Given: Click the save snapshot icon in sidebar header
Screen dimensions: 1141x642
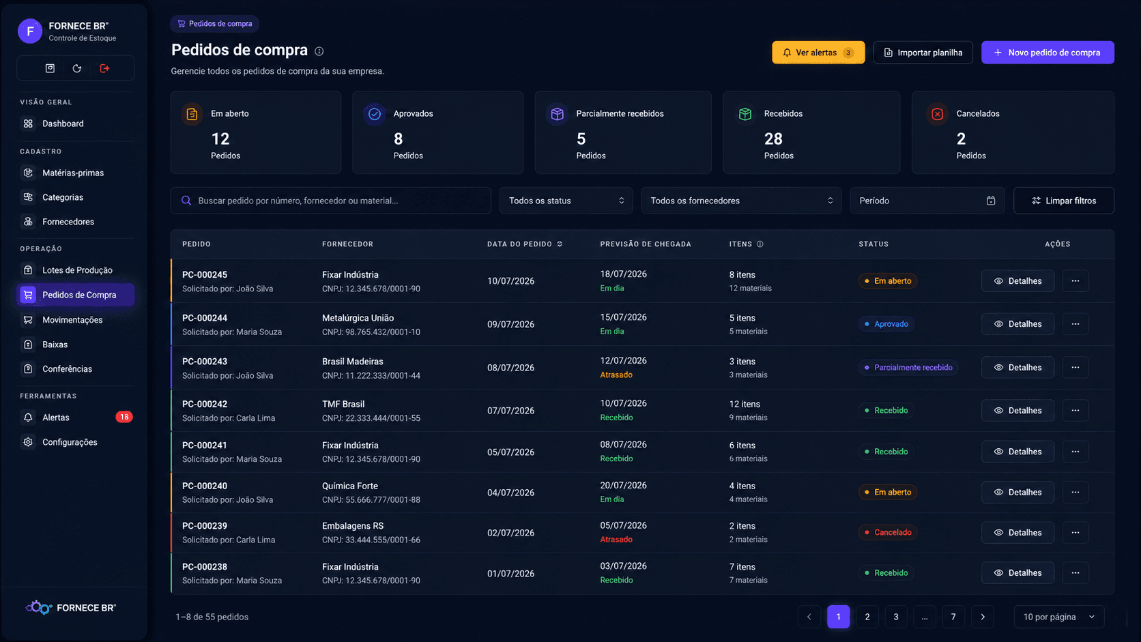Looking at the screenshot, I should 50,68.
